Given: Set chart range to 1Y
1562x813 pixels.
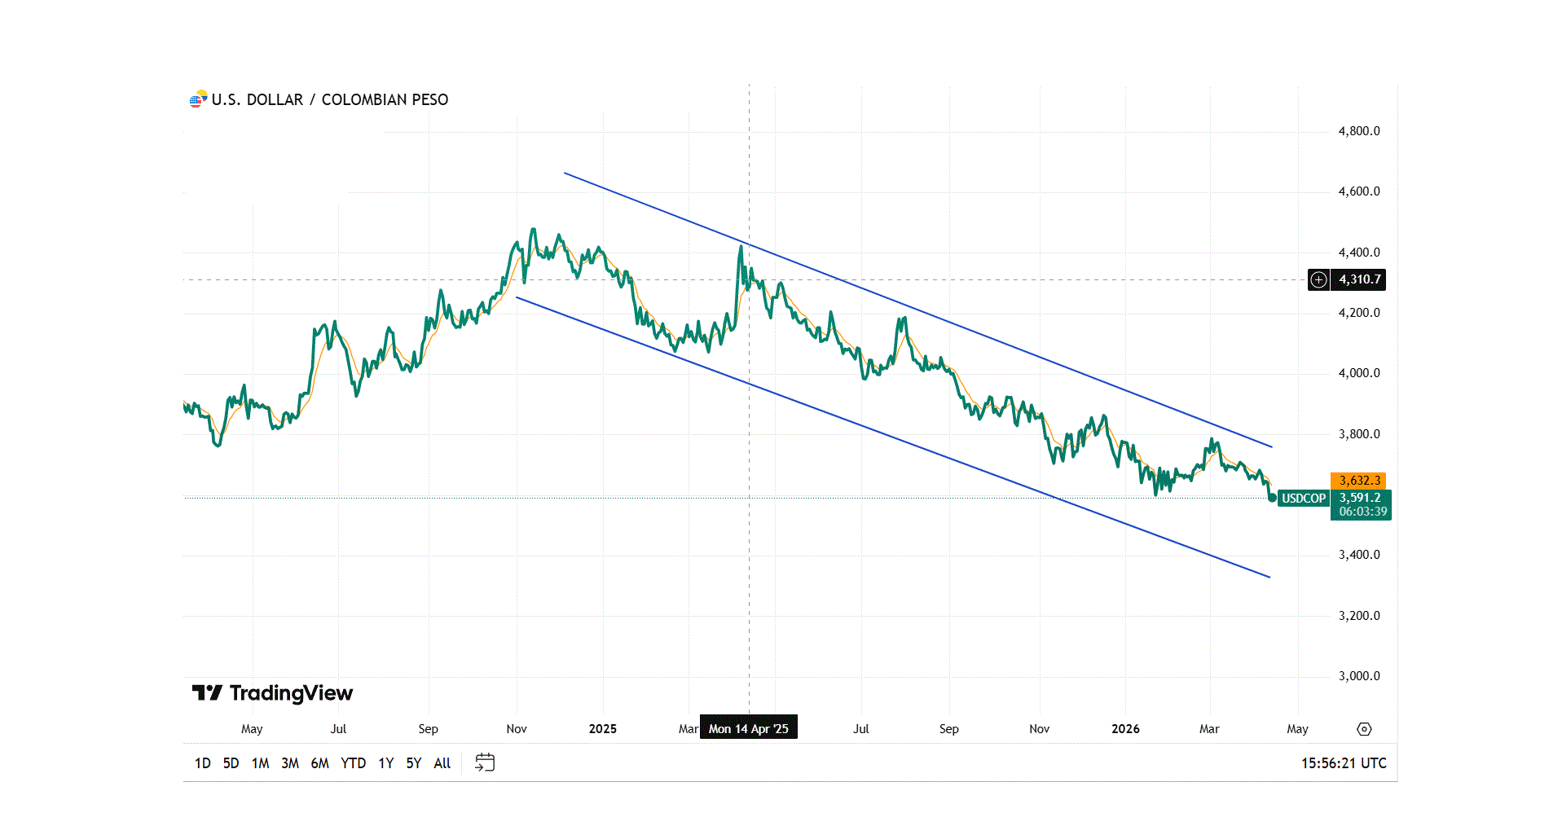Looking at the screenshot, I should click(385, 763).
